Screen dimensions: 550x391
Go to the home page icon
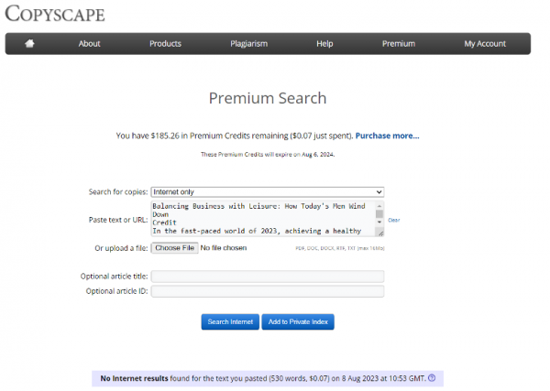[29, 43]
